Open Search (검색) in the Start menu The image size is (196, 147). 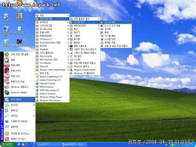tap(20, 116)
